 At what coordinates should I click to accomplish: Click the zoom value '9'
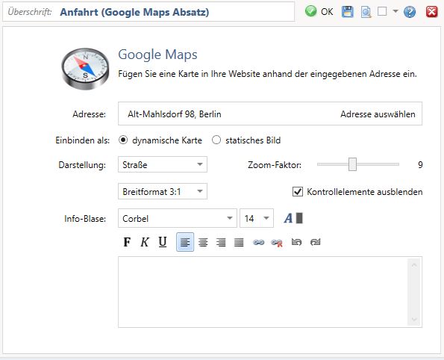tap(420, 165)
